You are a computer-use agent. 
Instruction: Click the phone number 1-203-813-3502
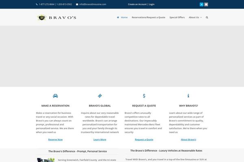tap(64, 4)
